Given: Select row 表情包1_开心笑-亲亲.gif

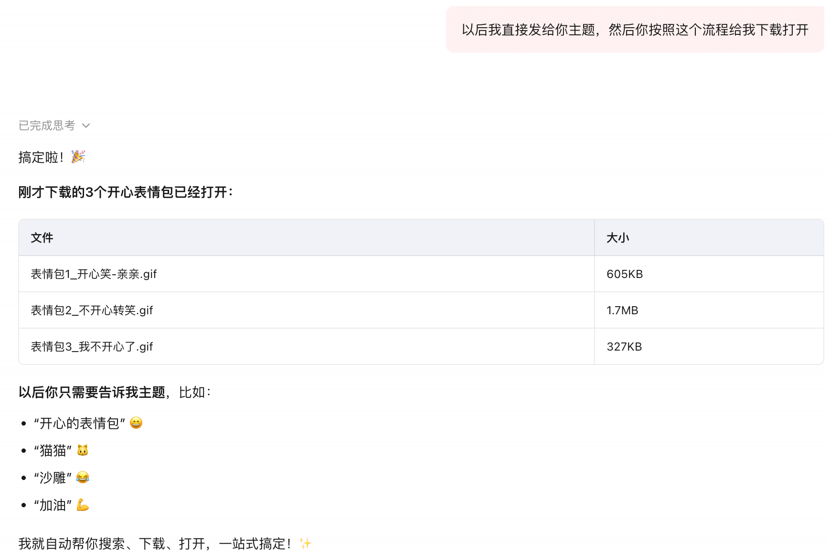Looking at the screenshot, I should click(x=421, y=274).
